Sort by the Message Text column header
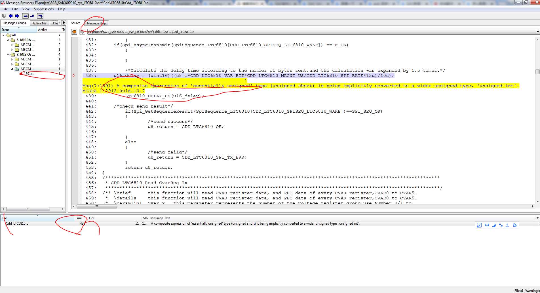The width and height of the screenshot is (540, 293). (342, 218)
